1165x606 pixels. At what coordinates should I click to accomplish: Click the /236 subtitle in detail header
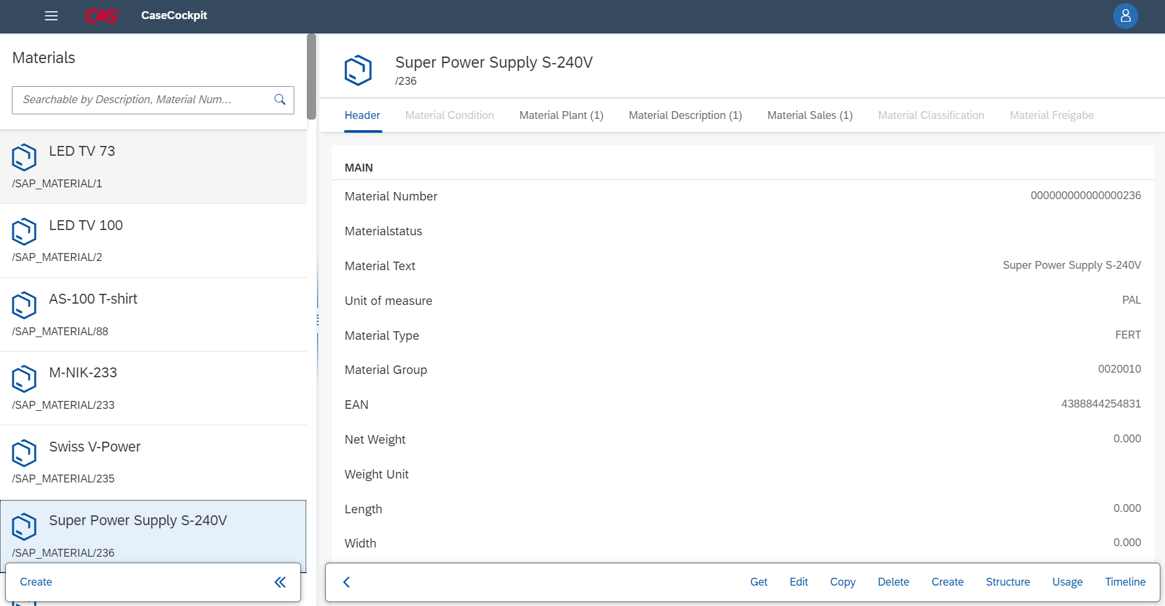406,81
